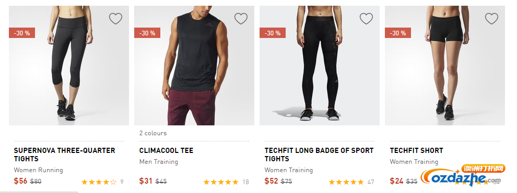The width and height of the screenshot is (517, 193).
Task: Open the Techfit Short product title
Action: pos(416,151)
